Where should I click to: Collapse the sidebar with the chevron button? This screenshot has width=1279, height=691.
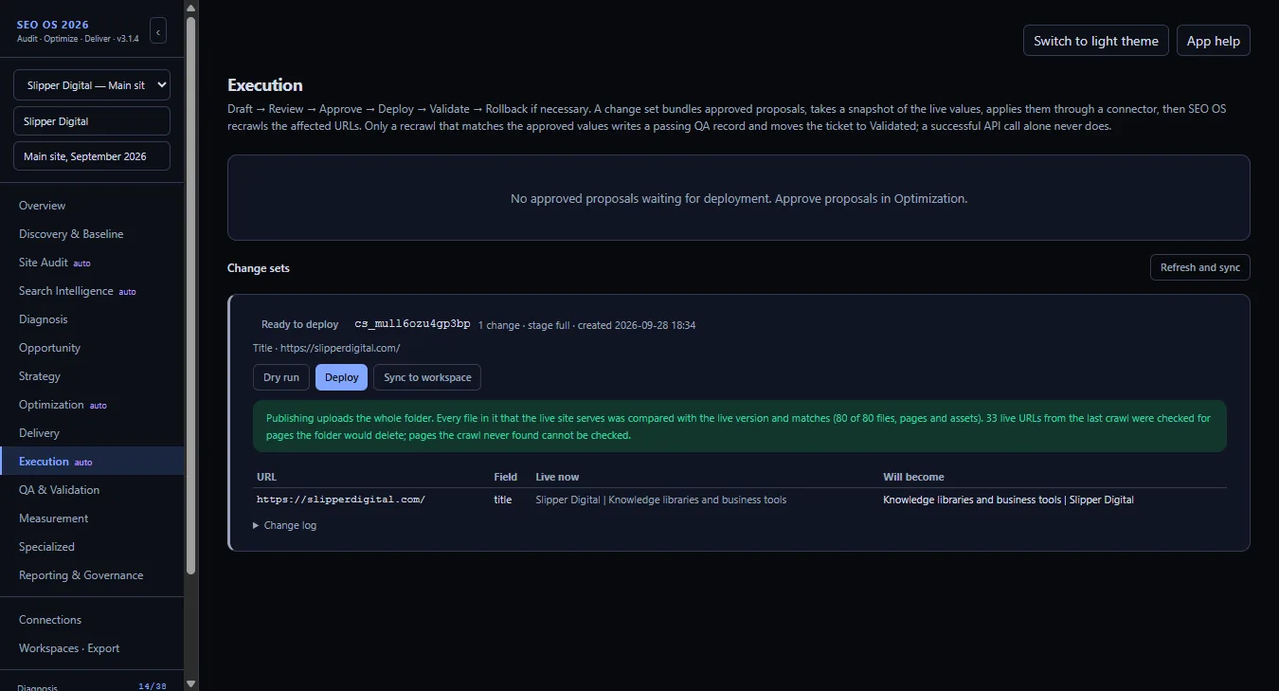tap(158, 31)
